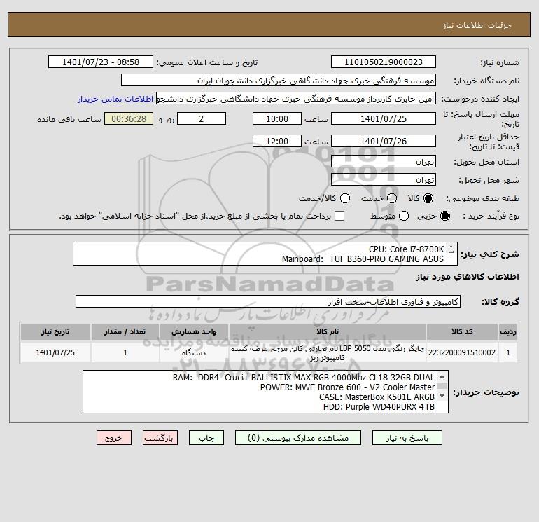Click the request creator field
This screenshot has width=539, height=522.
tap(296, 99)
